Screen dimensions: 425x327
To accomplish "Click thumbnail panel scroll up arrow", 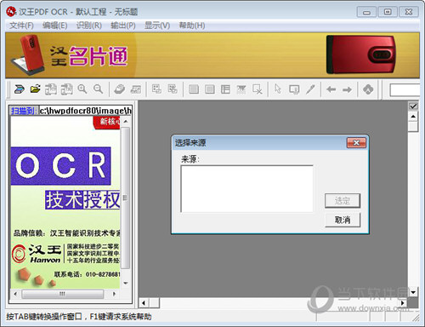I will pos(126,122).
